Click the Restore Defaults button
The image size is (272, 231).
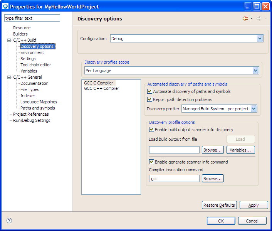219,205
